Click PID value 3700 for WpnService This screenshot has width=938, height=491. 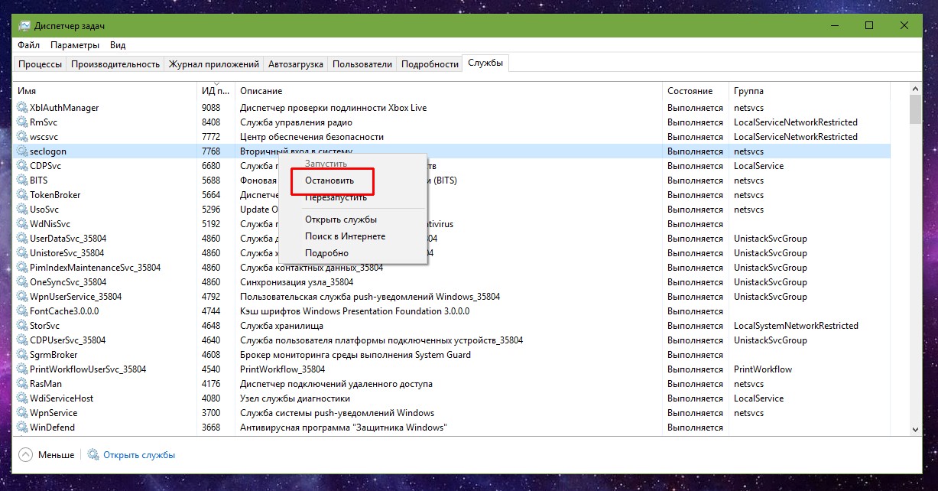tap(211, 413)
